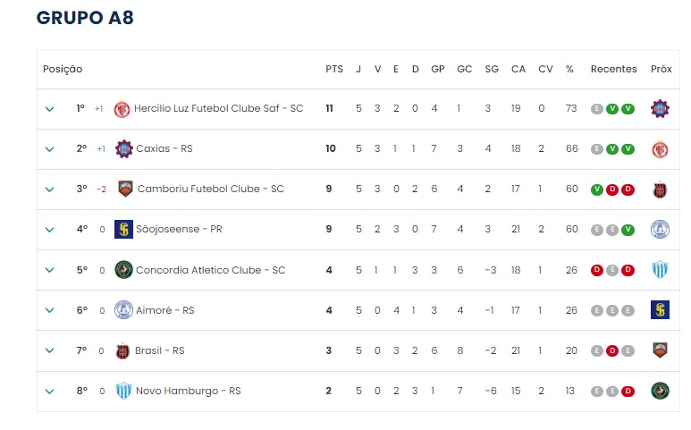This screenshot has height=430, width=691.
Task: Open the Aimoré - RS team name link
Action: (x=164, y=310)
